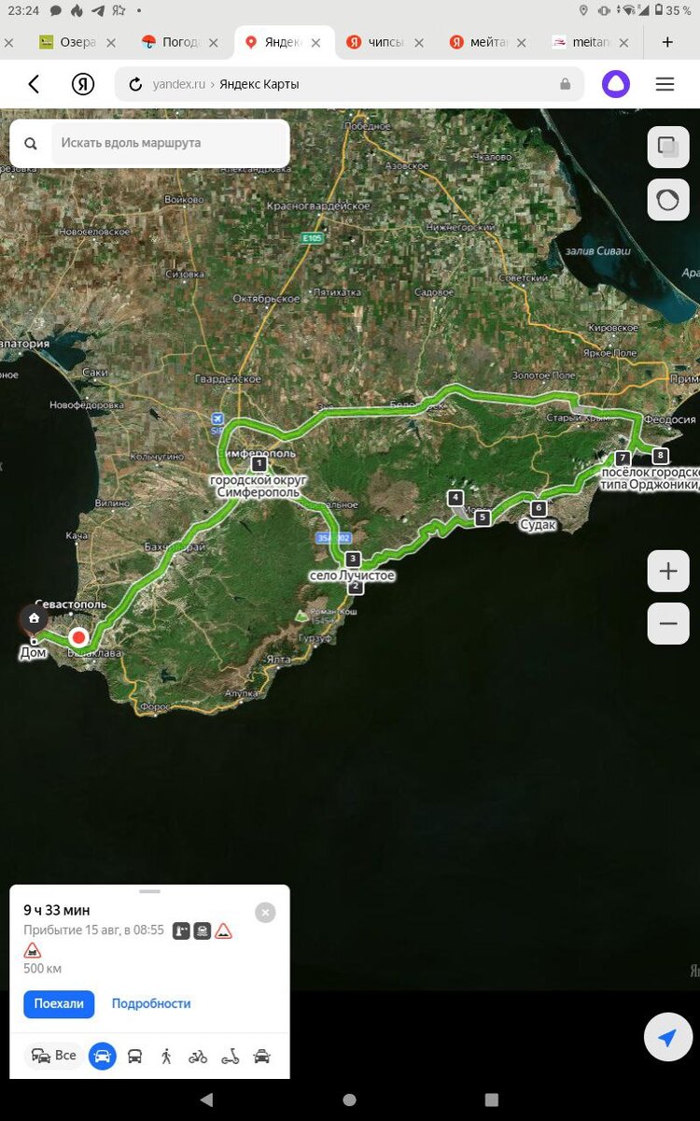Tap the '9 ч 33 мин' route time
Viewport: 700px width, 1121px height.
57,910
